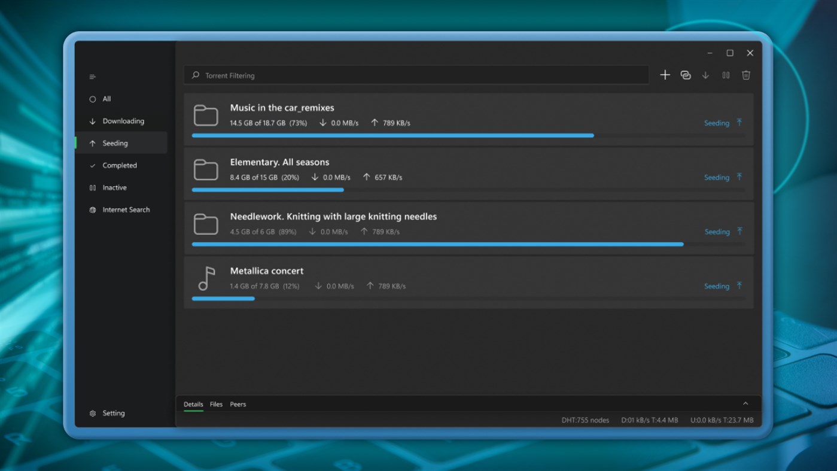Click the Seeding label on Needlework torrent

pyautogui.click(x=716, y=232)
